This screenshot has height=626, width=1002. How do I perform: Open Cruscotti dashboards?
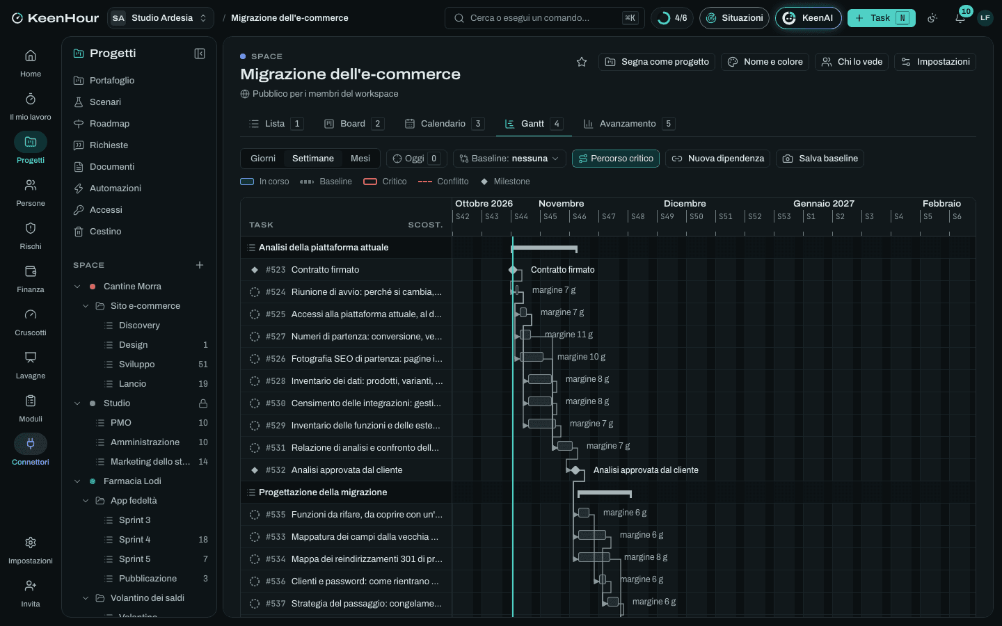point(31,321)
